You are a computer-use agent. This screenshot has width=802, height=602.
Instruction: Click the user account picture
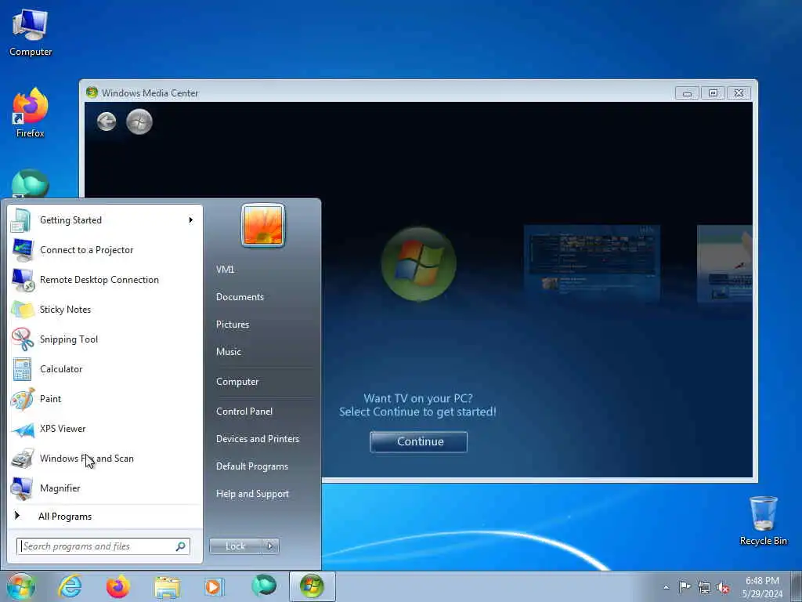[x=263, y=225]
